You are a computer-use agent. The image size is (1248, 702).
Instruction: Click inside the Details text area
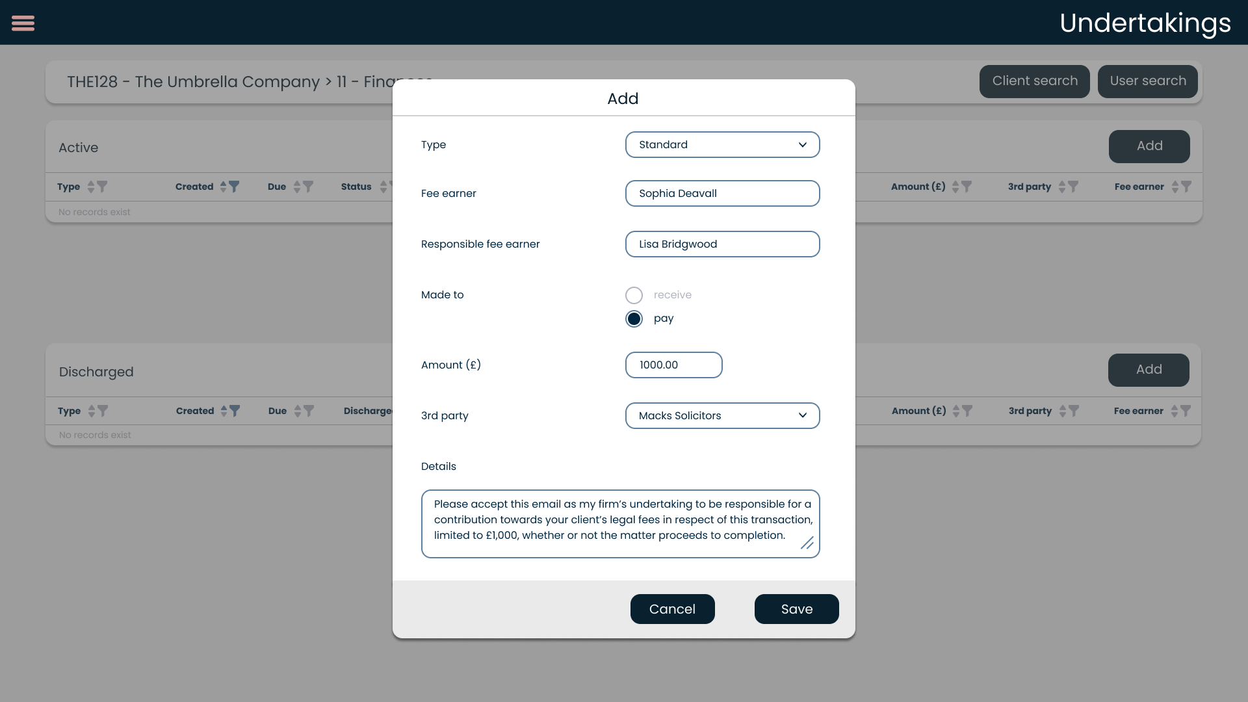click(x=620, y=524)
